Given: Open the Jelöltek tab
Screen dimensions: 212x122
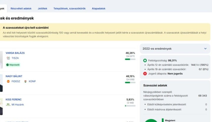Looking at the screenshot, I should point(42,9).
